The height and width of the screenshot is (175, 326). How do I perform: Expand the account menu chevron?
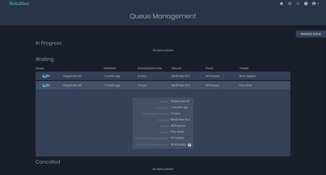click(x=318, y=4)
